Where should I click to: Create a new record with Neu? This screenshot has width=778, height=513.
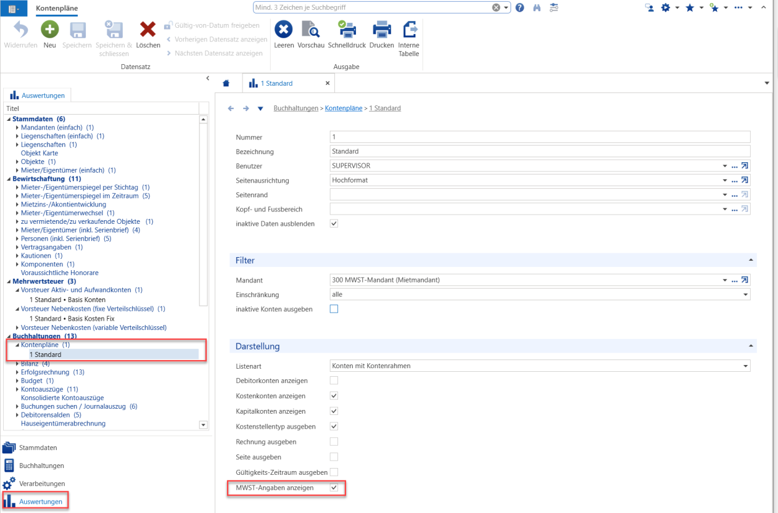tap(50, 34)
